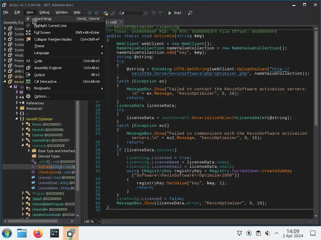
Task: Click the taskbar clock 14:09
Action: coord(293,233)
